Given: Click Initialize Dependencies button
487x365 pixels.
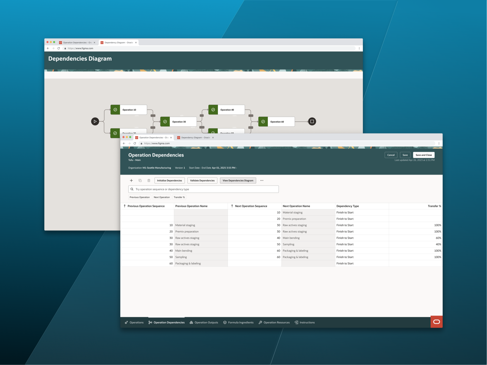Looking at the screenshot, I should 170,181.
